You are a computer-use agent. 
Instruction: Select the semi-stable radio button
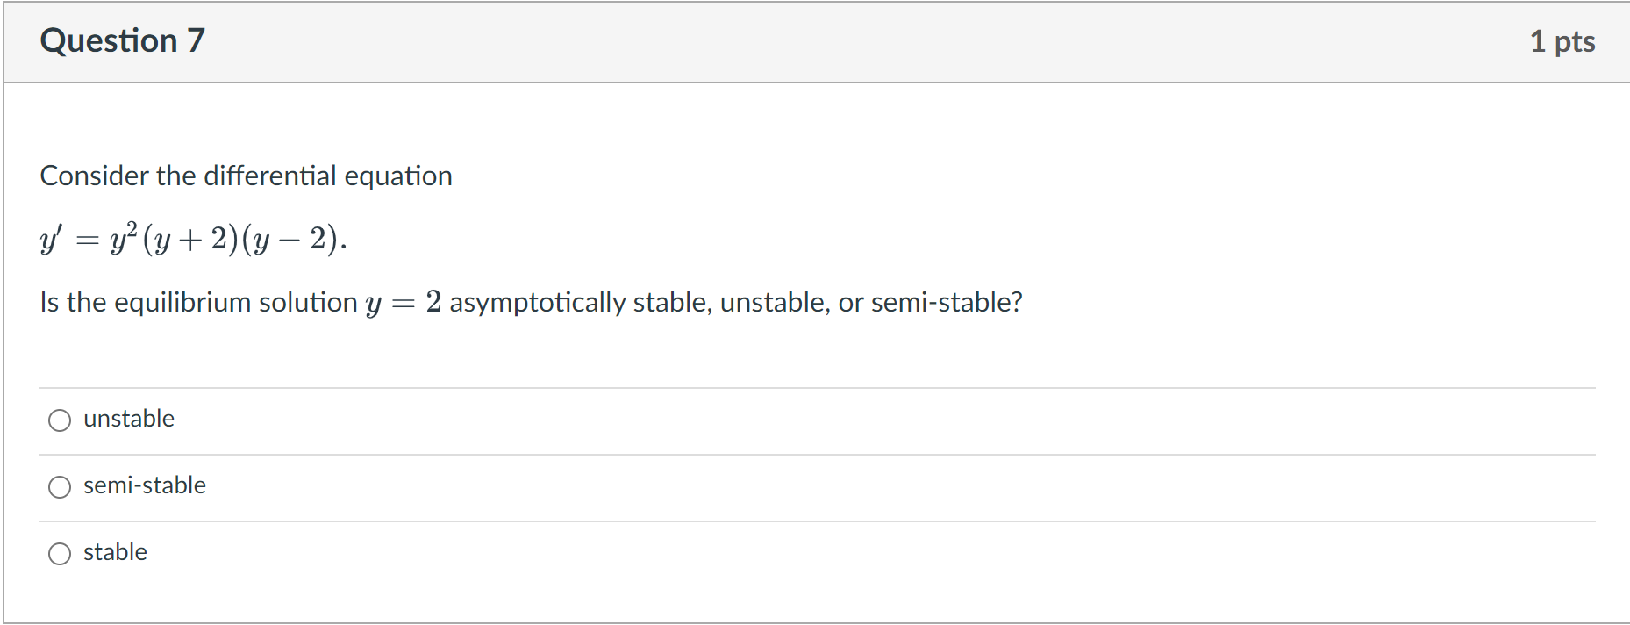[59, 486]
